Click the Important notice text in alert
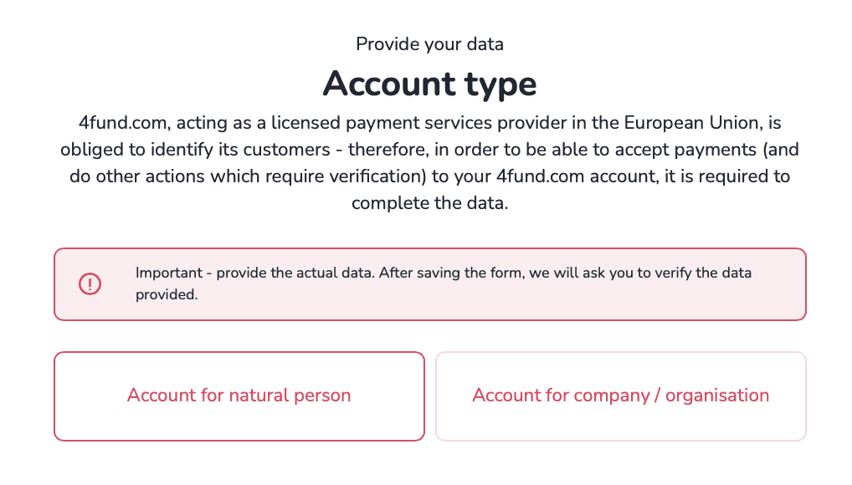The width and height of the screenshot is (852, 485). 444,283
